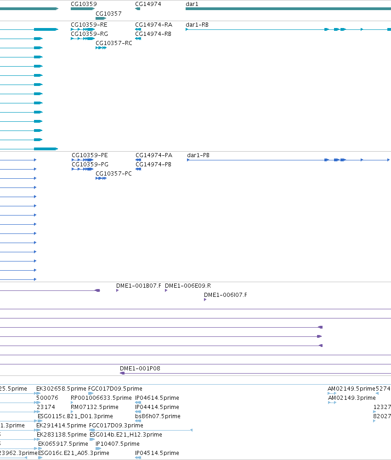Open the DME1-006I07.F feature label
The image size is (391, 460).
(x=225, y=295)
